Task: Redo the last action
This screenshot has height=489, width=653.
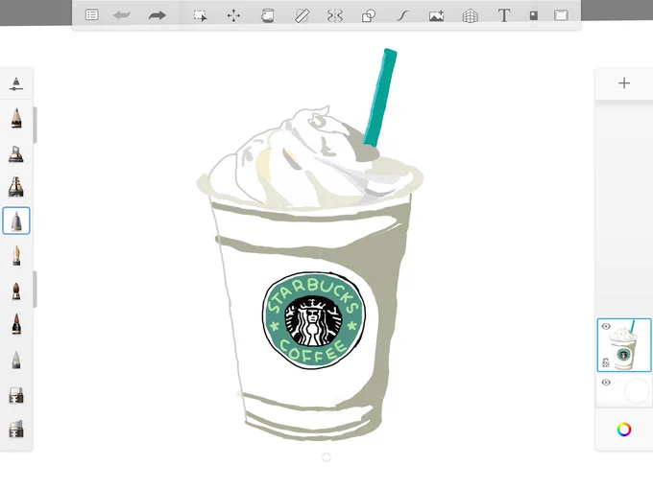Action: coord(157,15)
